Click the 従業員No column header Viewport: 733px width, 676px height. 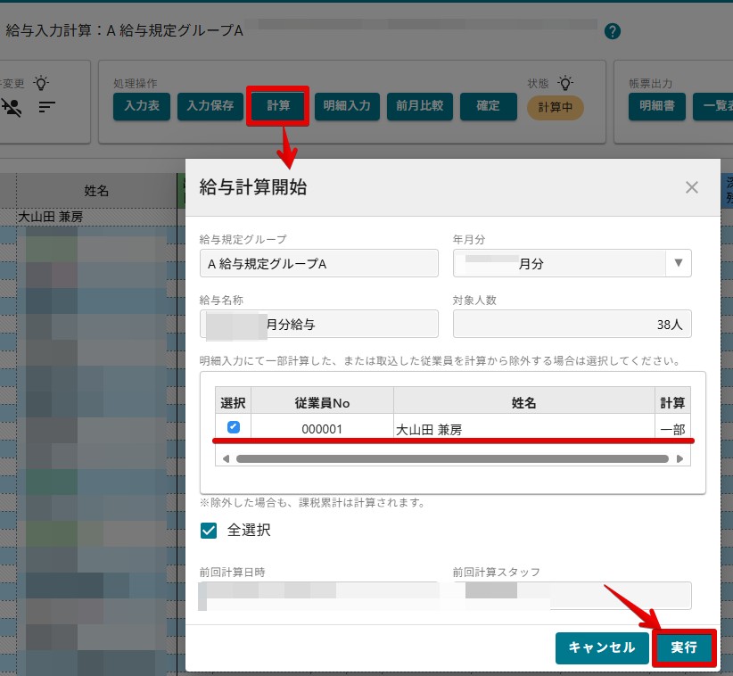point(322,402)
